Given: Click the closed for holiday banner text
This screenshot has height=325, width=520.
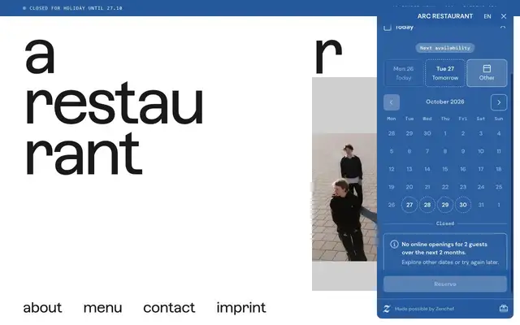Looking at the screenshot, I should (x=76, y=8).
